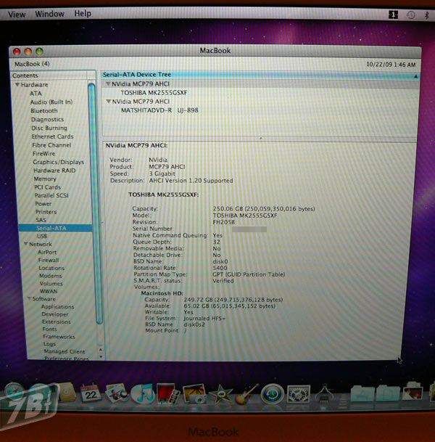Open the Window menu
Image resolution: width=435 pixels, height=442 pixels.
49,14
